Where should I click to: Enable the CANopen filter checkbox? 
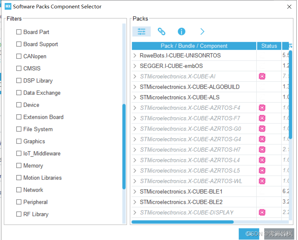19,56
